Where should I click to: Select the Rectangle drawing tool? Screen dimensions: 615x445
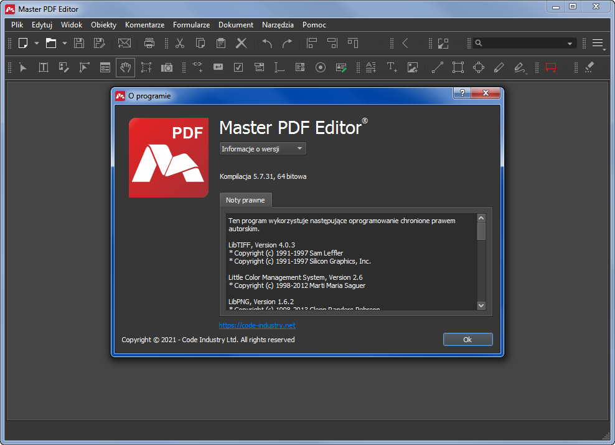click(458, 67)
